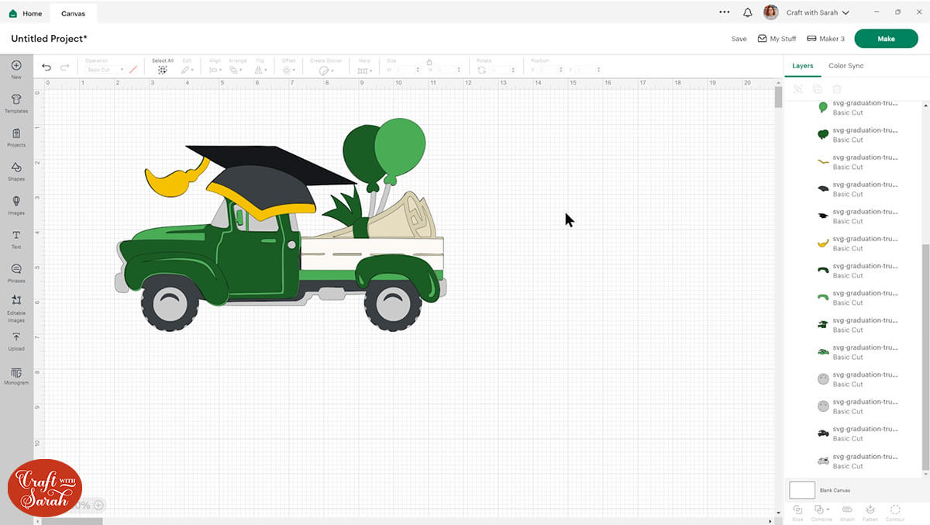Switch to the Color Sync tab
This screenshot has width=930, height=525.
(x=846, y=66)
